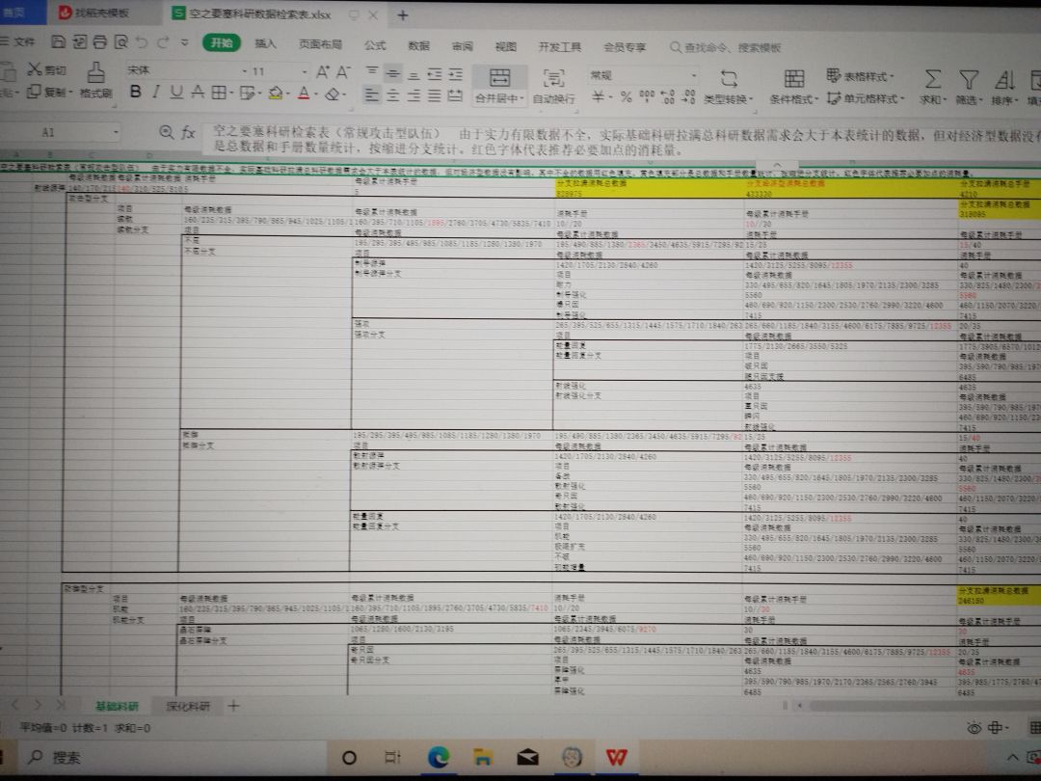Toggle underline formatting

pyautogui.click(x=176, y=93)
